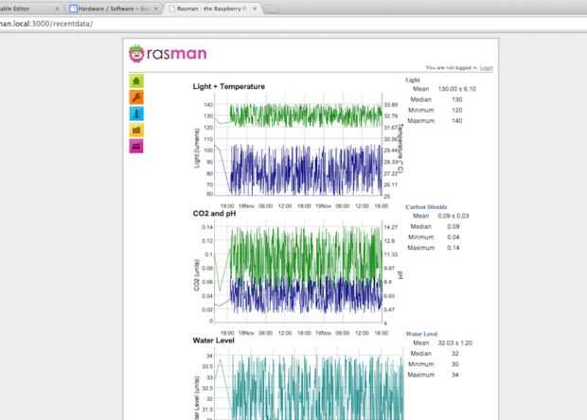
Task: Follow the Login link
Action: point(487,68)
